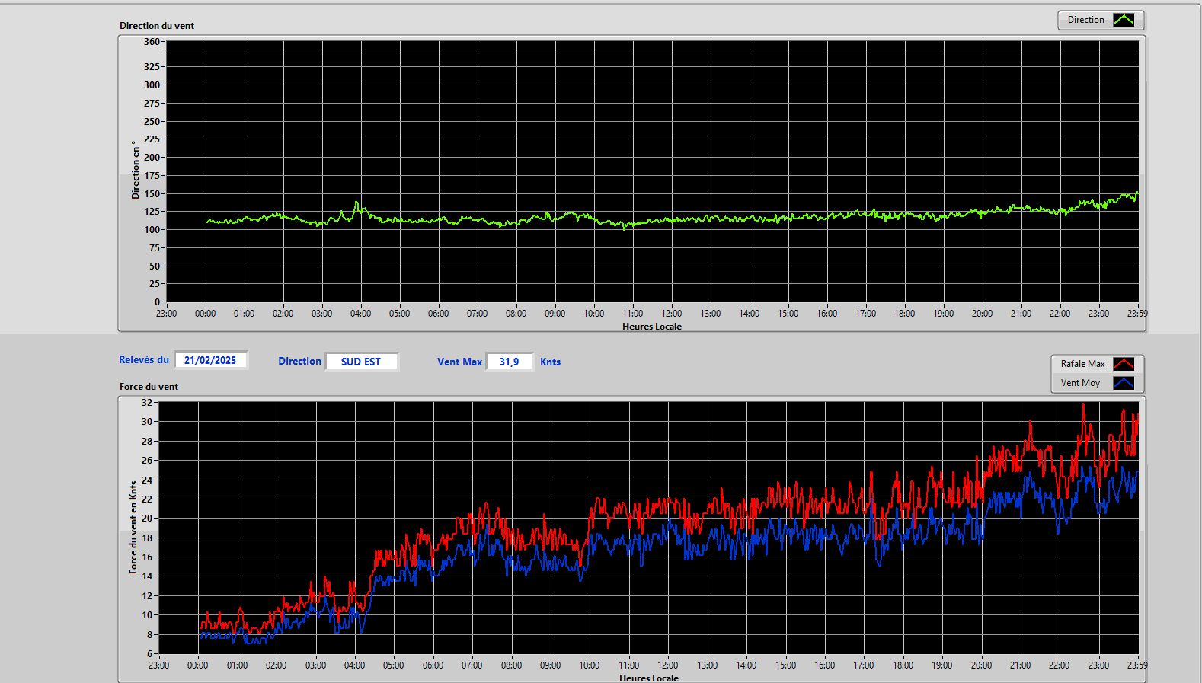Image resolution: width=1202 pixels, height=683 pixels.
Task: Click the Force du vent chart title
Action: point(149,387)
